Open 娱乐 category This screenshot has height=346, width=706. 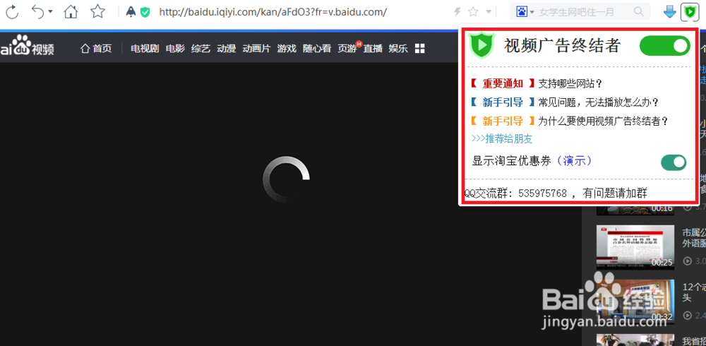pyautogui.click(x=398, y=48)
